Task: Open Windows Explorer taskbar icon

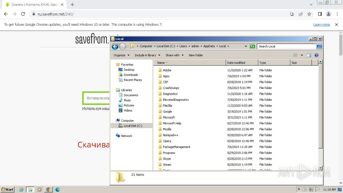Action: pyautogui.click(x=30, y=190)
